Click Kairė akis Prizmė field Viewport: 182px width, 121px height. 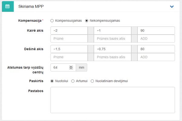[69, 39]
